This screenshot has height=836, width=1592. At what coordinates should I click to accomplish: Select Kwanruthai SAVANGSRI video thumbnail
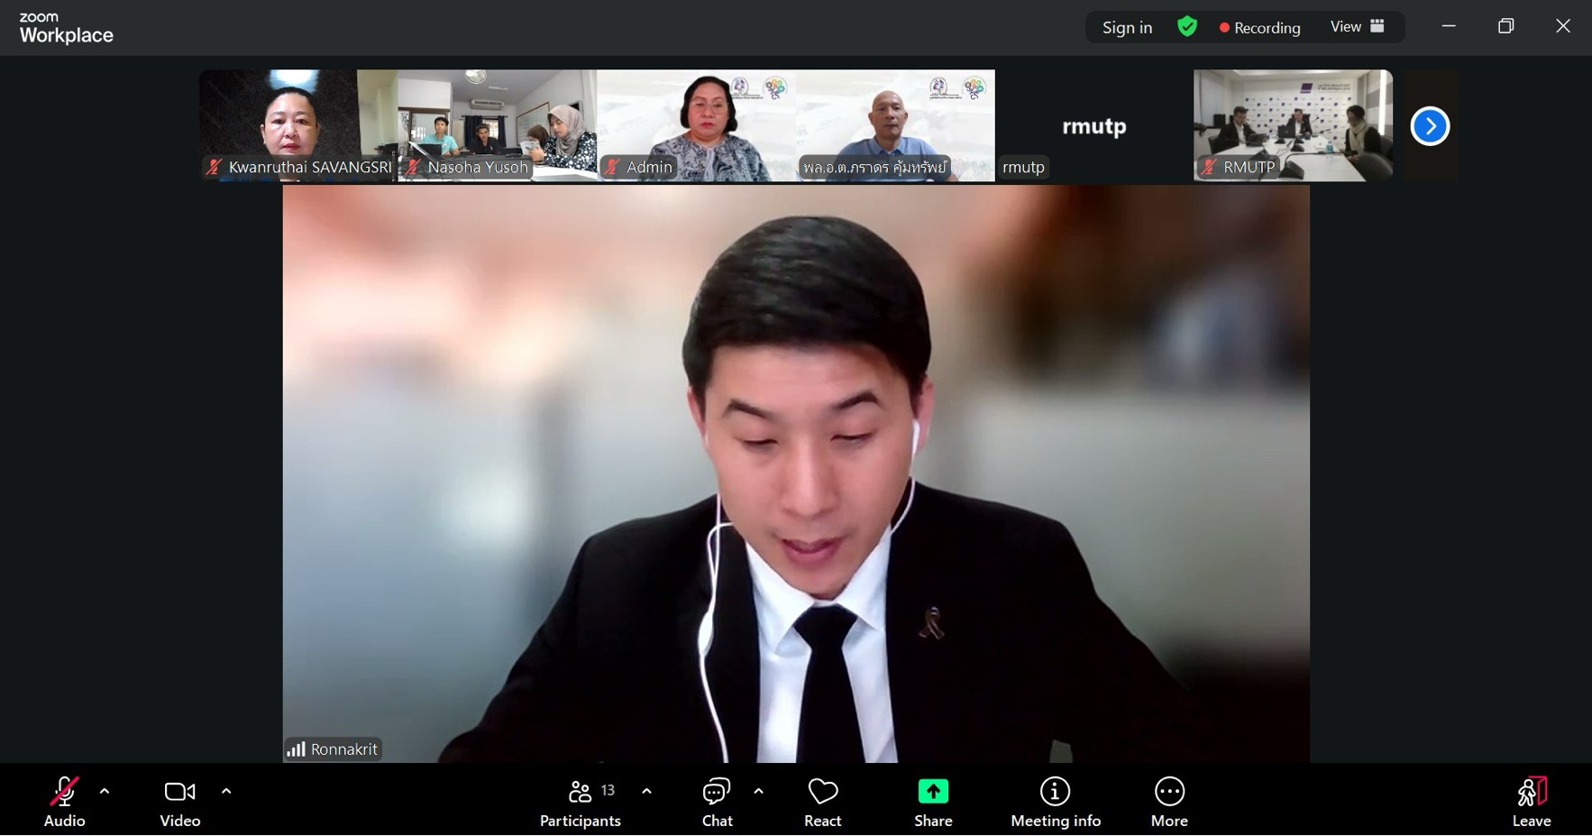297,125
